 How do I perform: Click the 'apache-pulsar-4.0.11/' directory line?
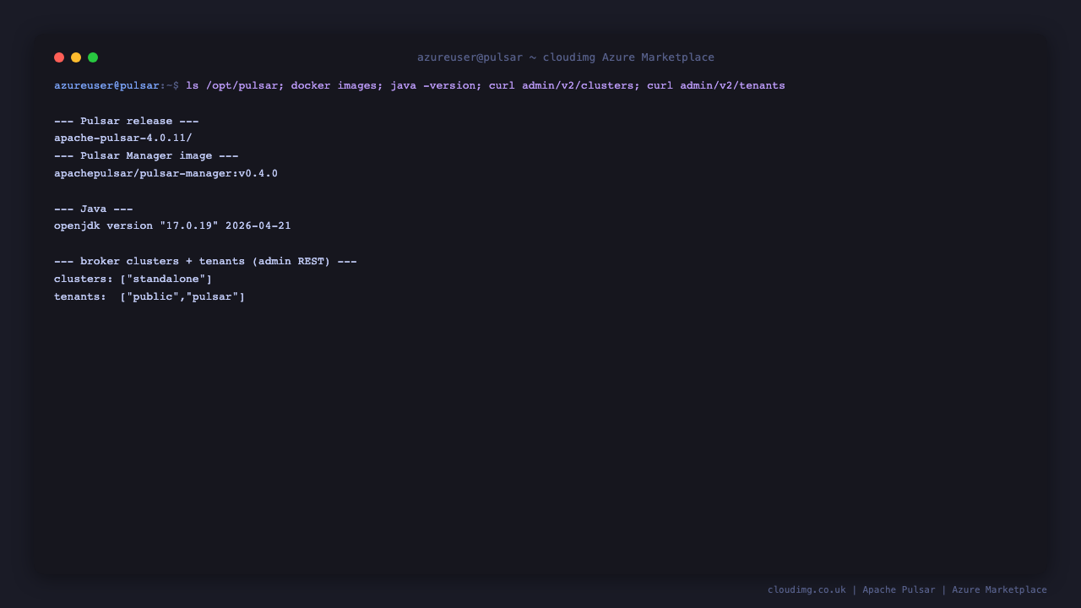(123, 138)
